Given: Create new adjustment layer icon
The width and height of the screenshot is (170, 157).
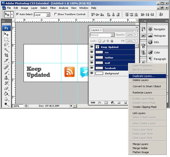Looking at the screenshot, I should (x=113, y=103).
